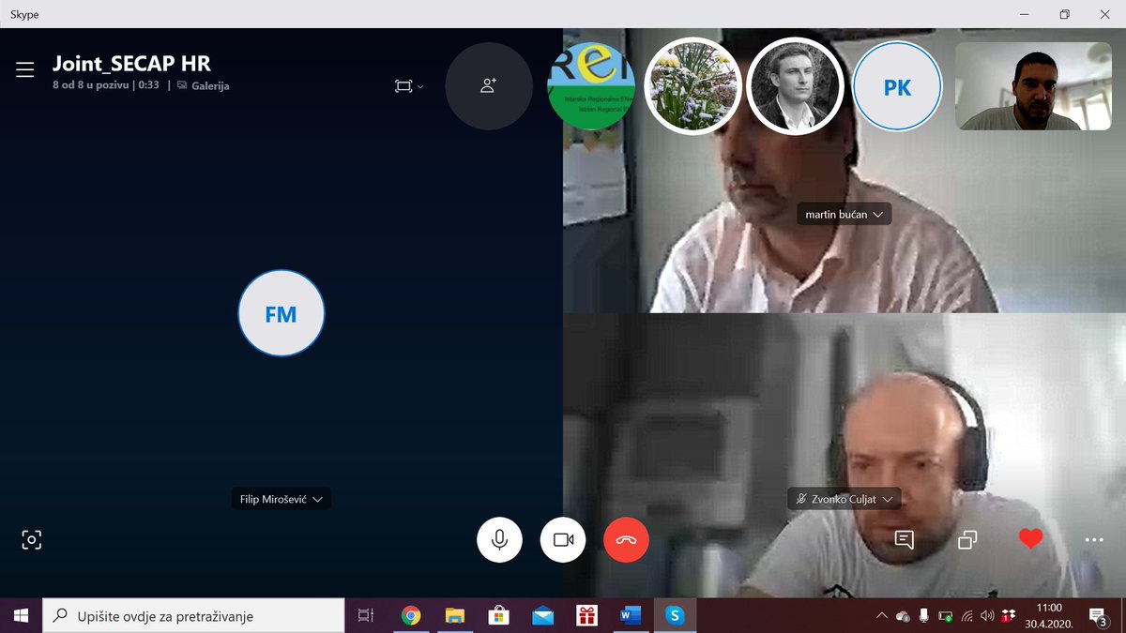Screen dimensions: 1126x633
Task: Open Wi-Fi network settings in tray
Action: coord(966,616)
